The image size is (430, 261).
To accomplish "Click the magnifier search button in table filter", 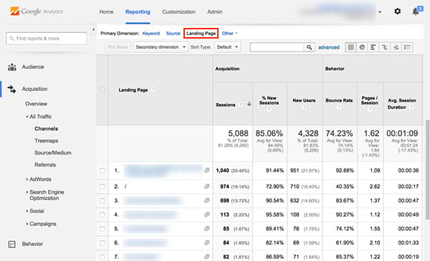I will [x=309, y=47].
